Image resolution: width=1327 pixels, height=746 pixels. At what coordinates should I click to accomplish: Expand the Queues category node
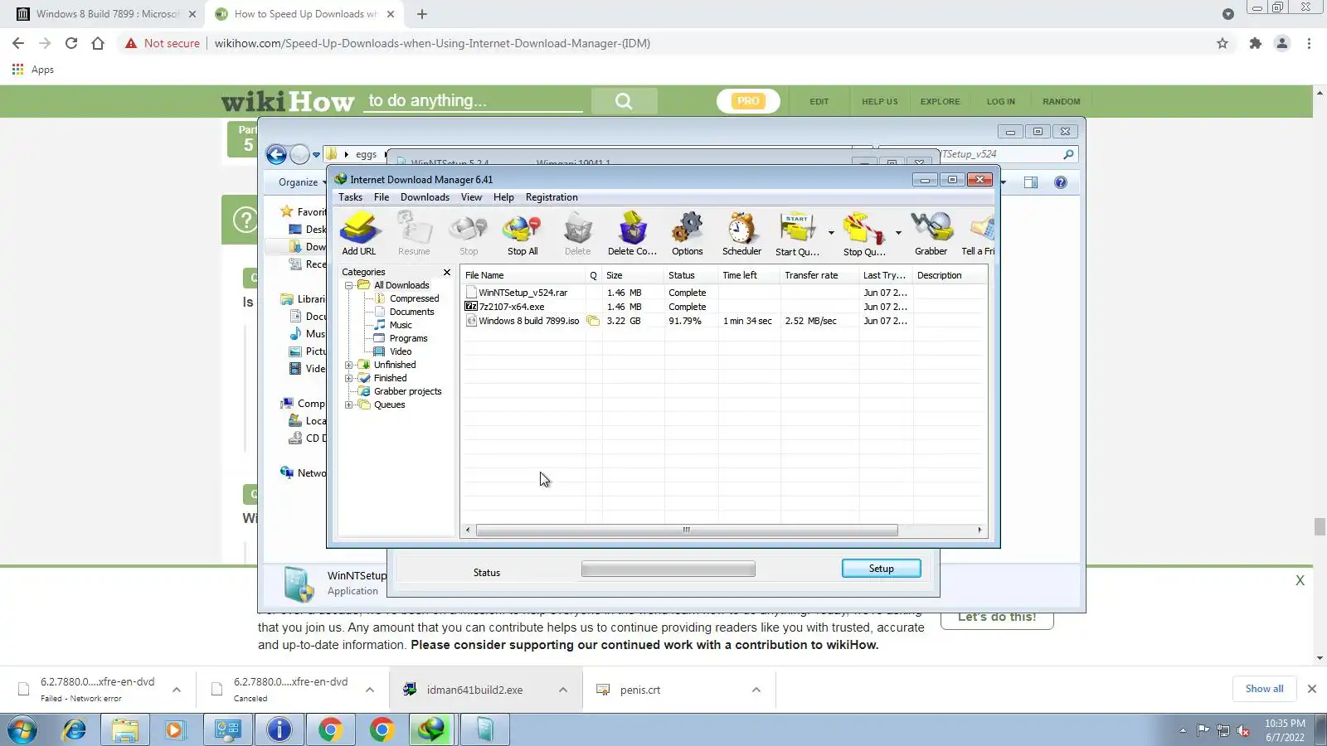[x=349, y=404]
